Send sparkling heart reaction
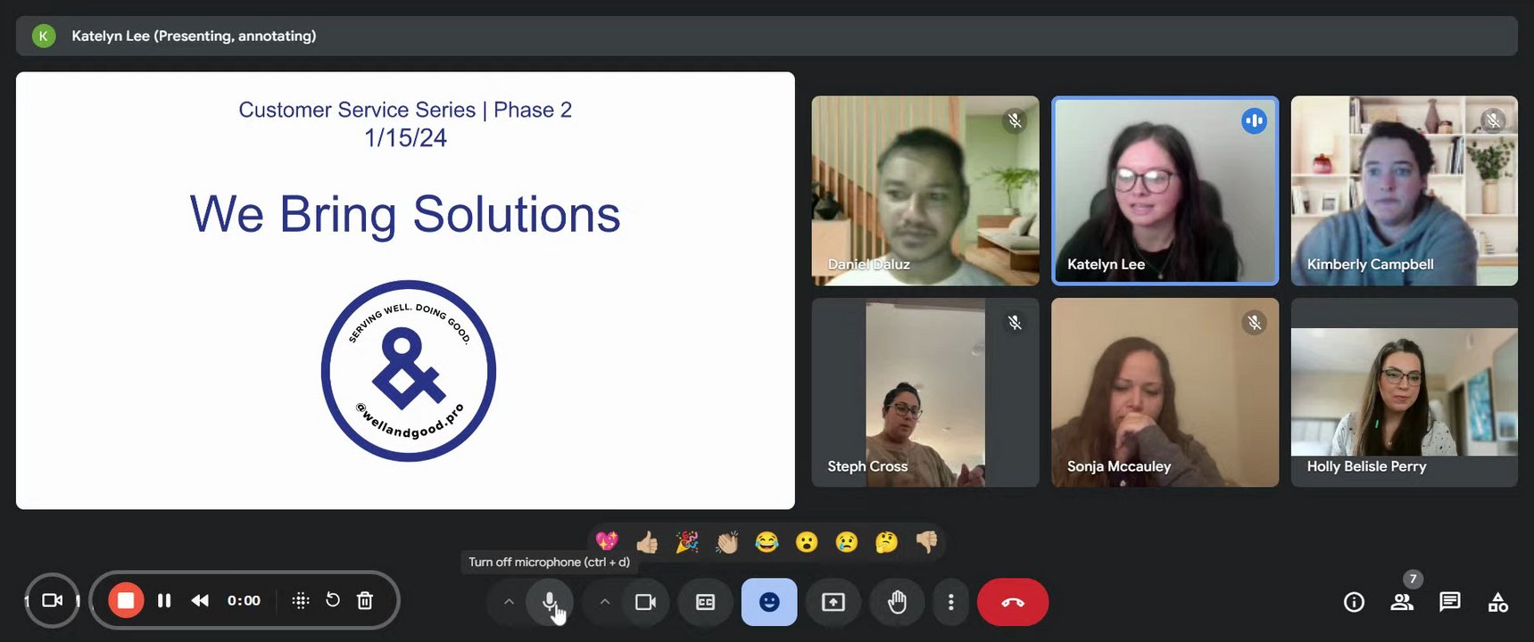This screenshot has height=642, width=1534. [607, 541]
